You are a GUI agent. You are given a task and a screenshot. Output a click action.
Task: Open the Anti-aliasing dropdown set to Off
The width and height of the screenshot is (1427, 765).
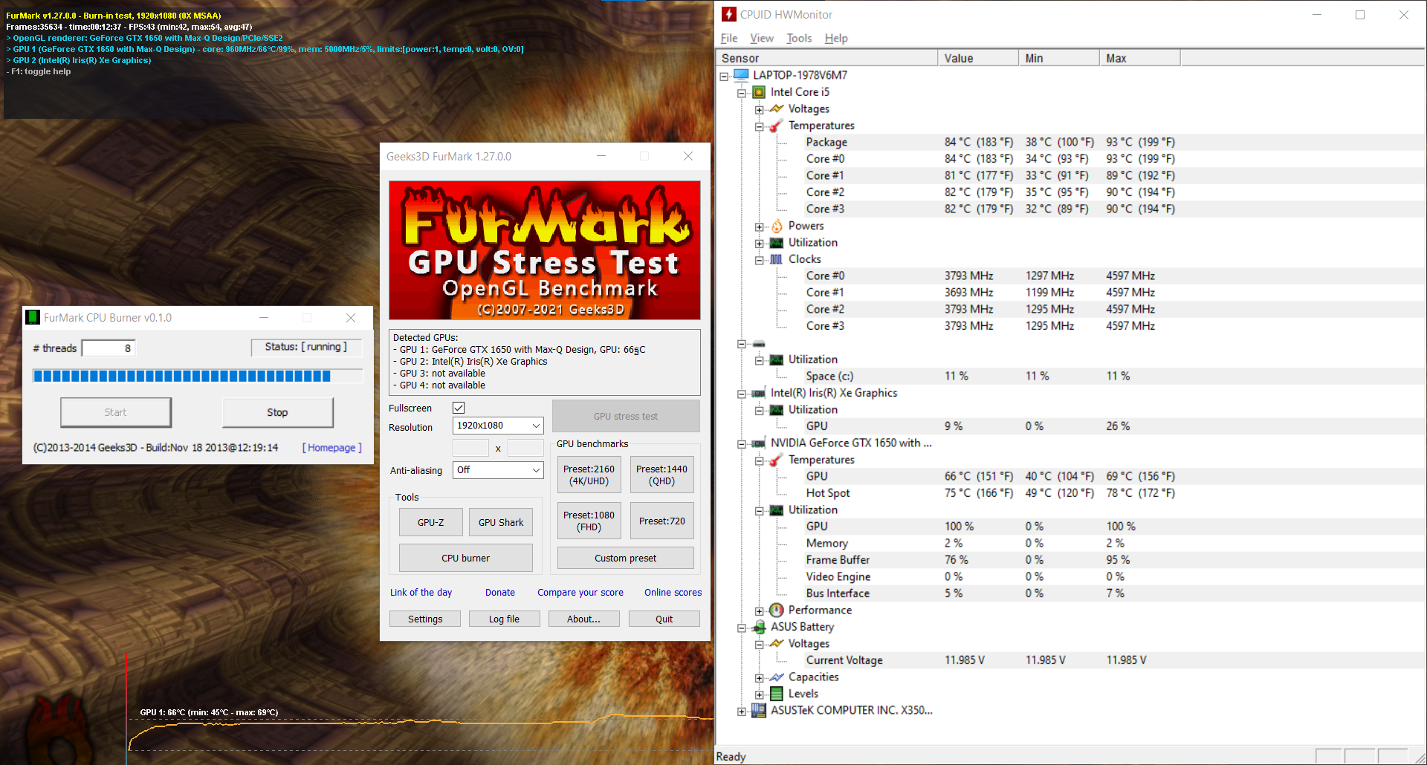498,470
